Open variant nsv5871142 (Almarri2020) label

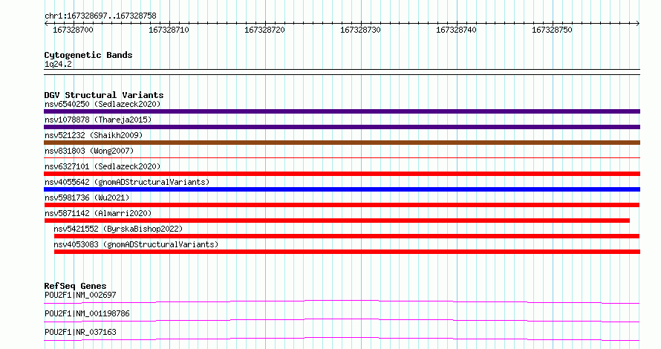click(98, 213)
